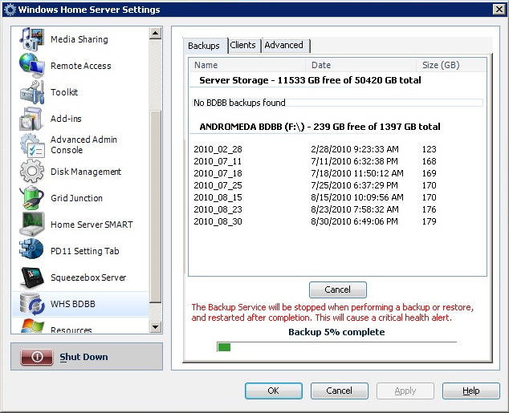Image resolution: width=509 pixels, height=413 pixels.
Task: Select the Disk Management gear icon
Action: click(x=31, y=172)
